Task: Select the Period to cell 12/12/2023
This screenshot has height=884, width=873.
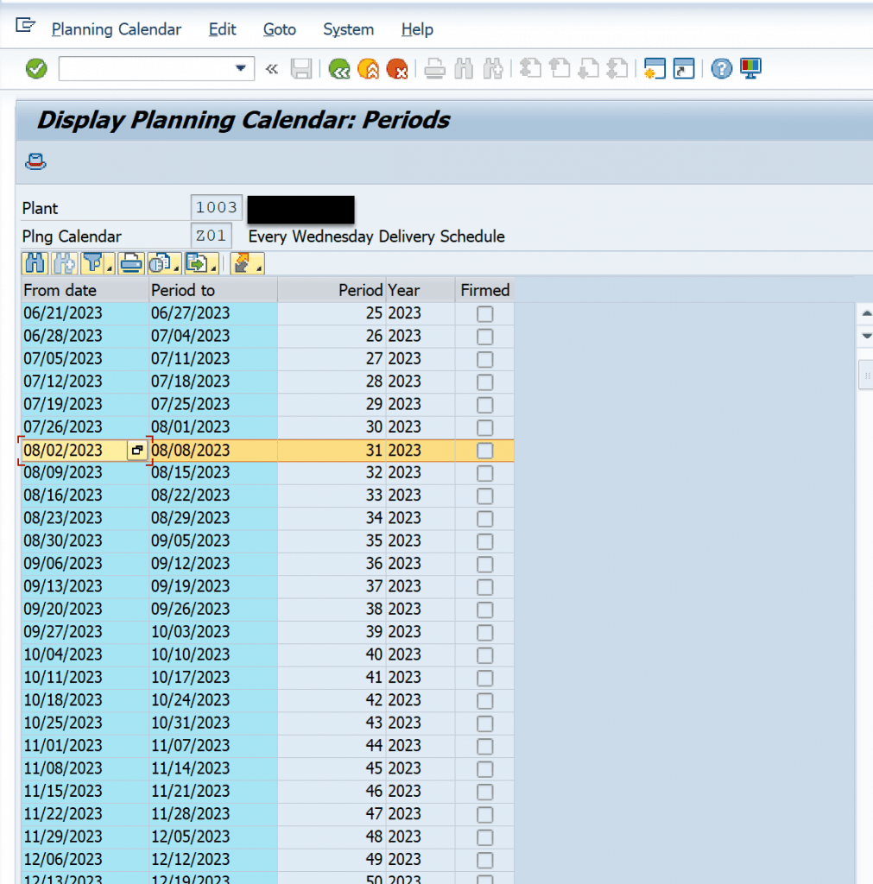Action: pos(212,859)
